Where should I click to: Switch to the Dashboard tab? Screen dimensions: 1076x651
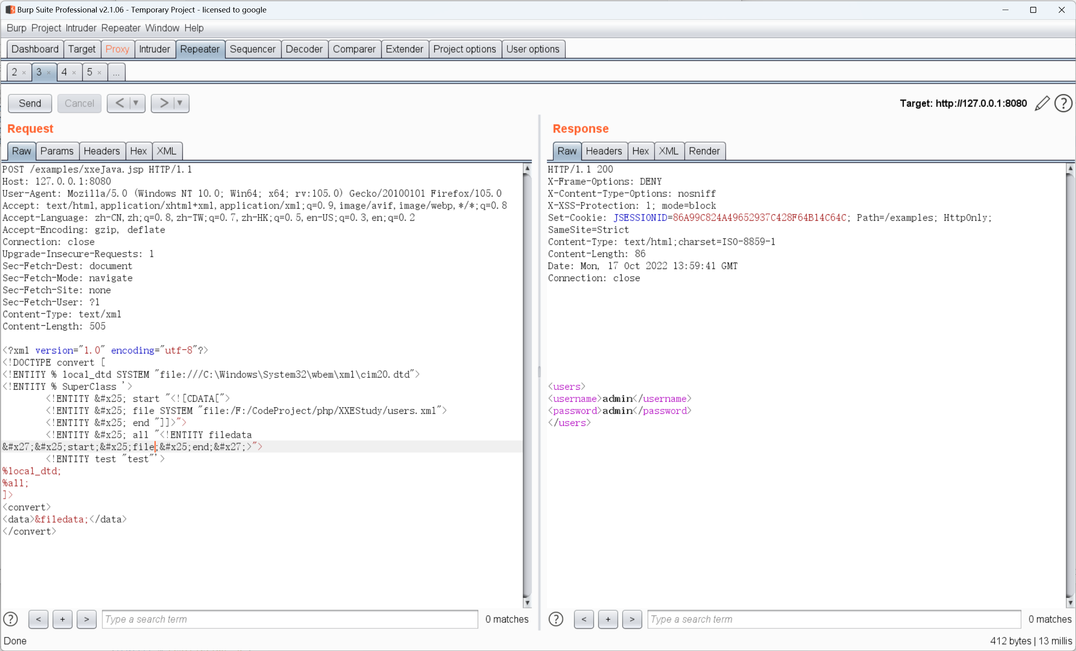point(35,49)
